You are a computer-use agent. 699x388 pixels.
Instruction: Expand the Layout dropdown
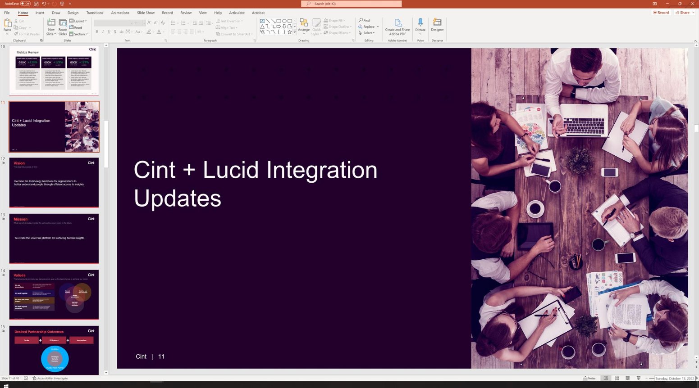(x=78, y=21)
